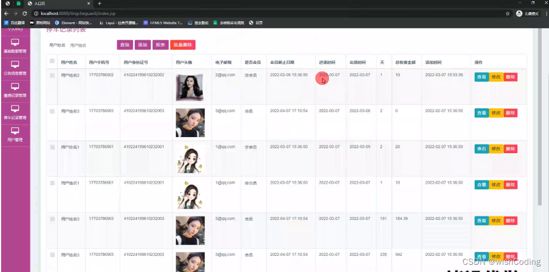549x272 pixels.
Task: Open the Element bookmark
Action: click(74, 23)
